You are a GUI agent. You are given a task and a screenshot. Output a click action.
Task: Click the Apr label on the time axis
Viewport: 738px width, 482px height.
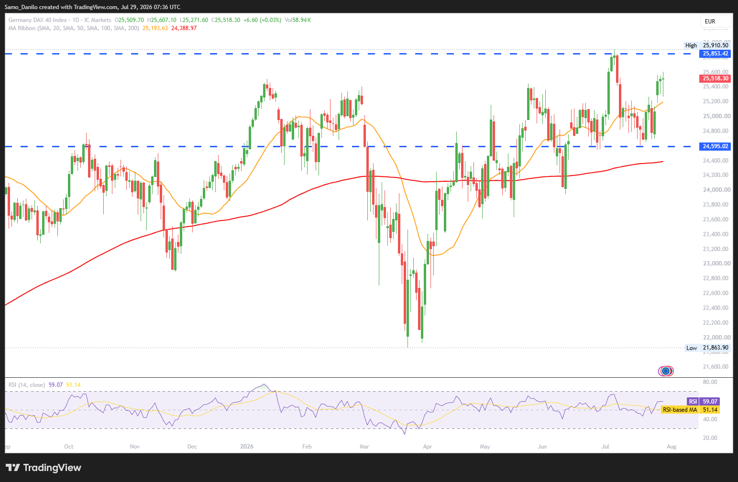[428, 447]
